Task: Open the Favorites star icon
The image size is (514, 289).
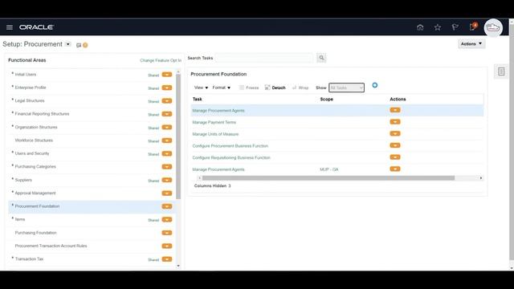Action: (x=437, y=27)
